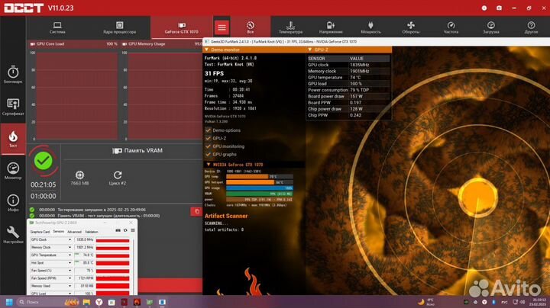Click the language indicator in system tray

504,302
